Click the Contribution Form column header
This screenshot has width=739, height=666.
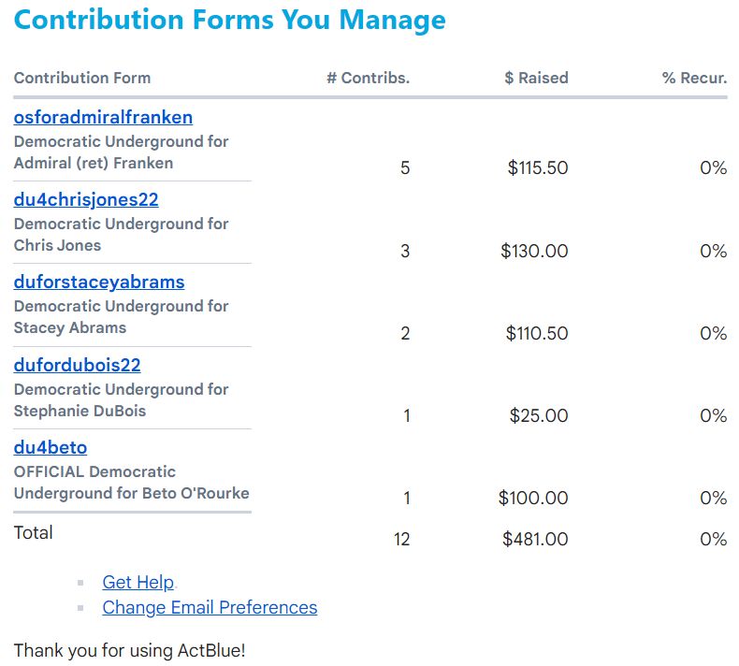click(82, 78)
